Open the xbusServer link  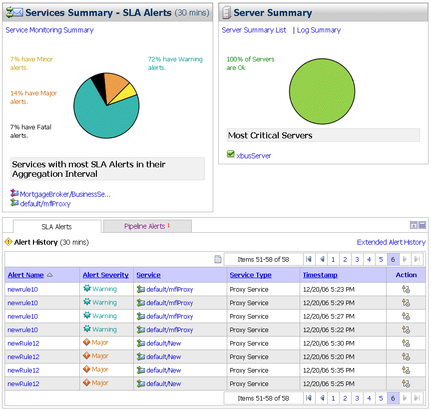(x=254, y=156)
